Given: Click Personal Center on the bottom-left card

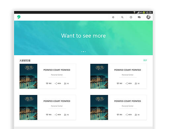Looking at the screenshot, I should [x=57, y=106].
